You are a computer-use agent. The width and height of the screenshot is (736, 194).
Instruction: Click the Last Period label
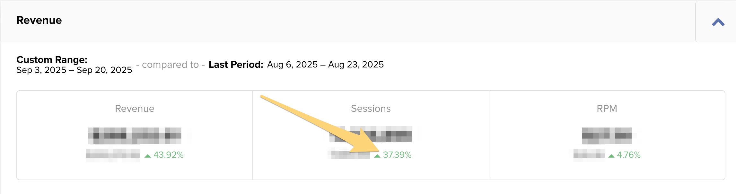coord(236,65)
